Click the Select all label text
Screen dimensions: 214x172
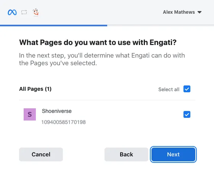point(169,90)
